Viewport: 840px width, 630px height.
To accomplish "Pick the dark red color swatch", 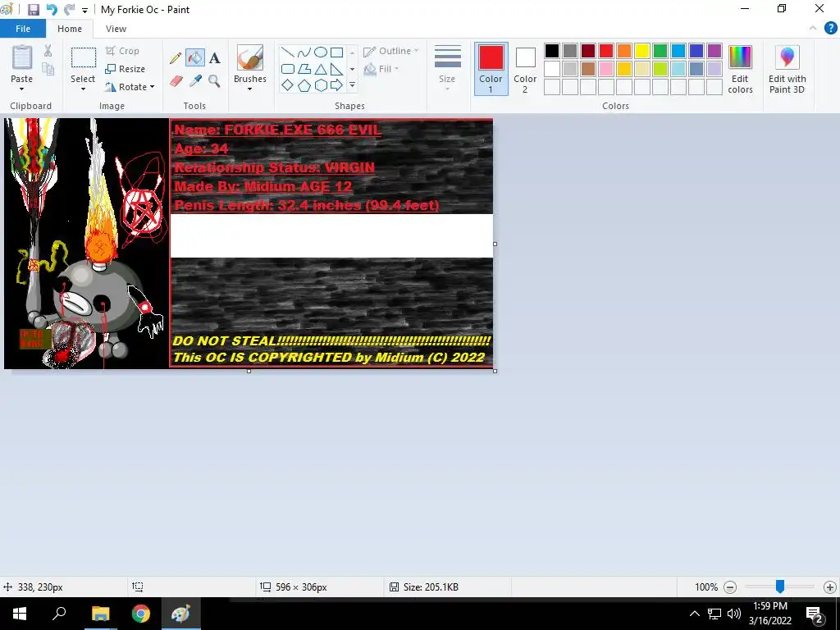I will (x=587, y=51).
